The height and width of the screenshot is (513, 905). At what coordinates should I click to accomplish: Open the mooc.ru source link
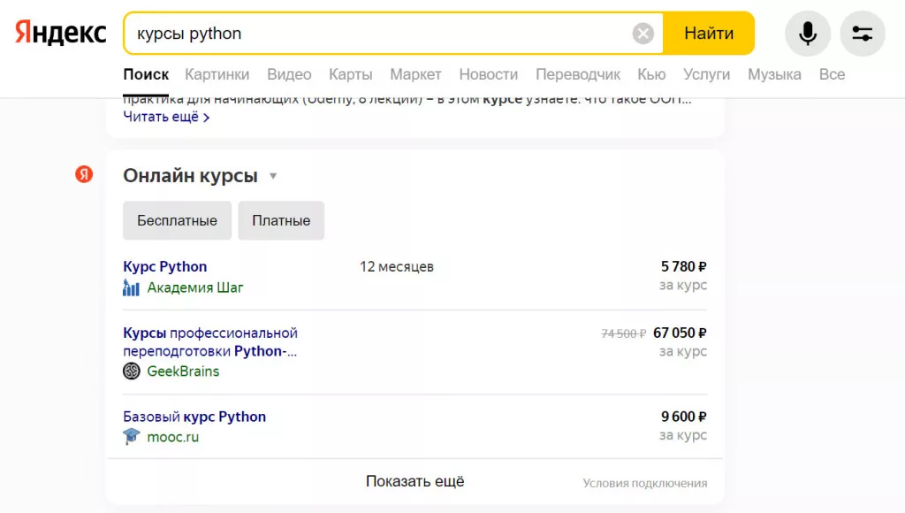click(x=172, y=437)
